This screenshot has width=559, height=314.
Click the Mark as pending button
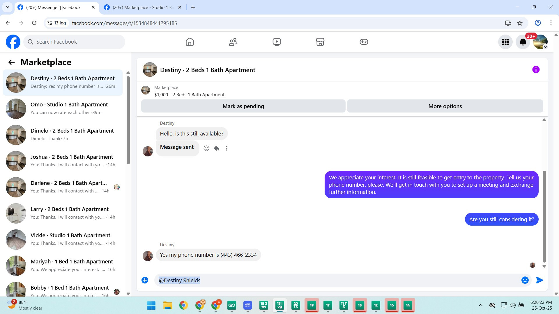pos(243,106)
